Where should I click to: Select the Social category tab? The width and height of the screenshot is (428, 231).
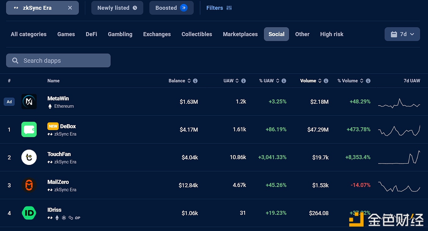[276, 34]
